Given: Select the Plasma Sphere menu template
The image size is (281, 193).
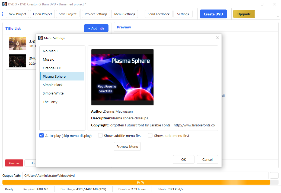Looking at the screenshot, I should coord(62,76).
